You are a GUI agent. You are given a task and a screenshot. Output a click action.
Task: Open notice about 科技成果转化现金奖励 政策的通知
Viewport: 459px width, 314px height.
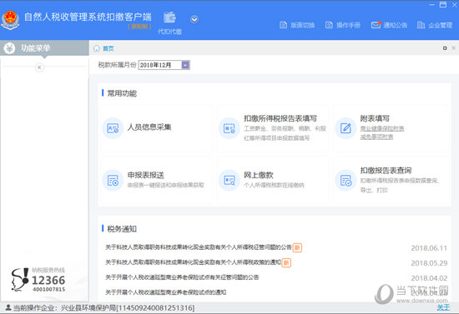point(193,262)
